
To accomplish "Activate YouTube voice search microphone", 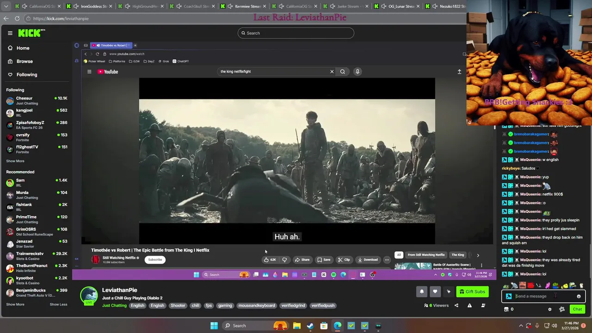I will [358, 72].
